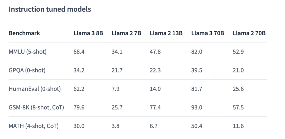Select the GPQA (0-shot) row label
This screenshot has height=139, width=285.
(27, 70)
